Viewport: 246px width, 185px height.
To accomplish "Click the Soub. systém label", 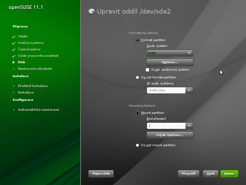I will click(157, 46).
